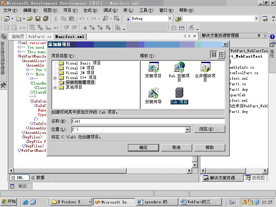Screen dimensions: 276x207
Task: Expand the Visual C++ 项目 tree node
Action: [x=55, y=78]
